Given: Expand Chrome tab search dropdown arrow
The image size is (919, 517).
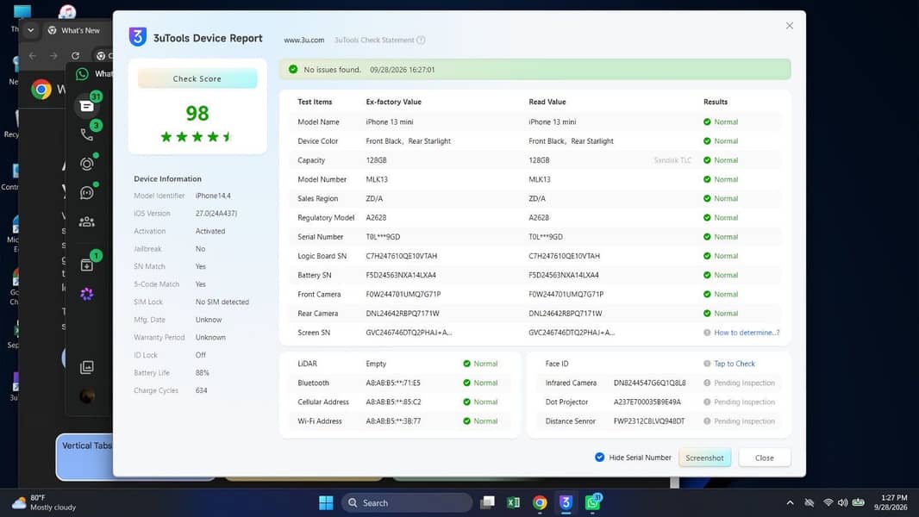Looking at the screenshot, I should pyautogui.click(x=30, y=30).
